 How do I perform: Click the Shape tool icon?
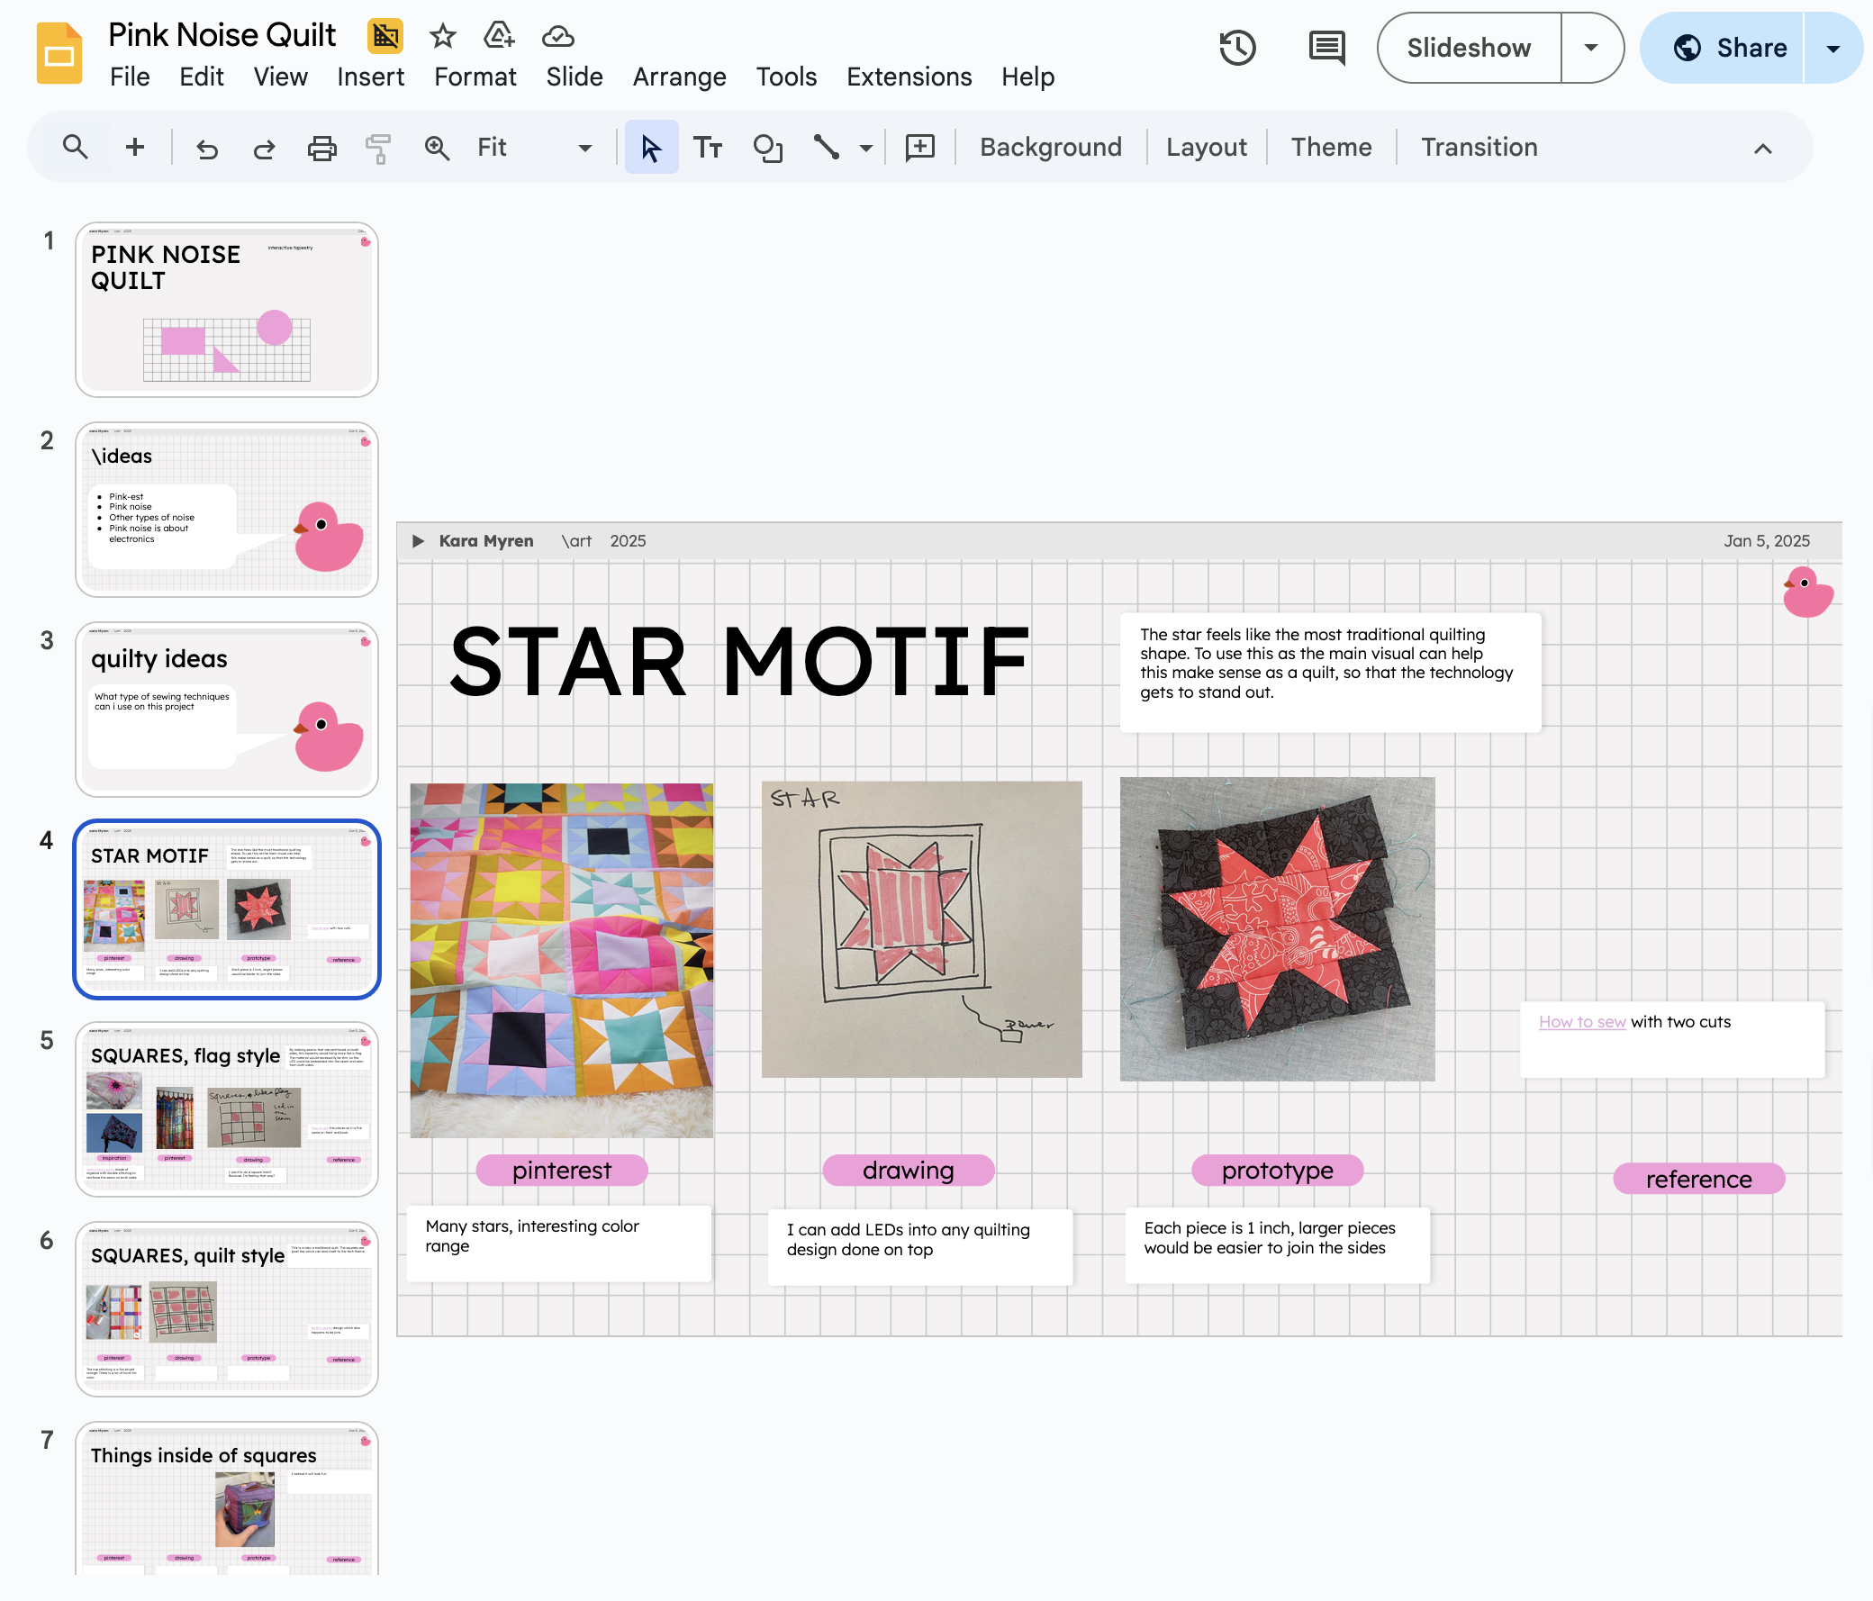click(x=767, y=148)
